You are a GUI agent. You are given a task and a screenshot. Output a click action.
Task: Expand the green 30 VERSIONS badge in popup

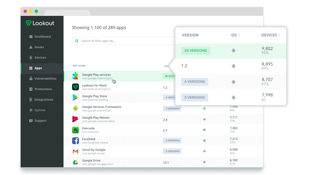point(195,51)
